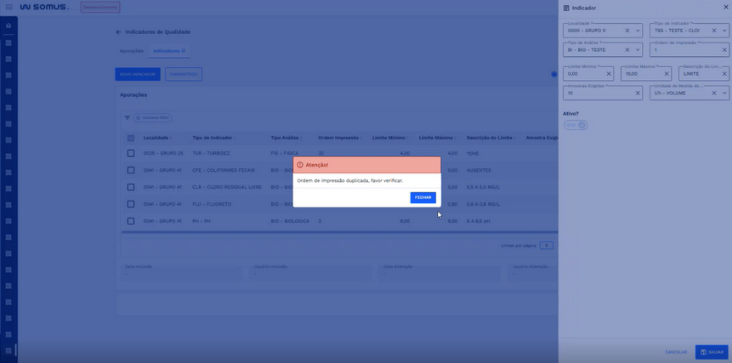Click the home icon in sidebar
This screenshot has width=732, height=363.
click(9, 26)
